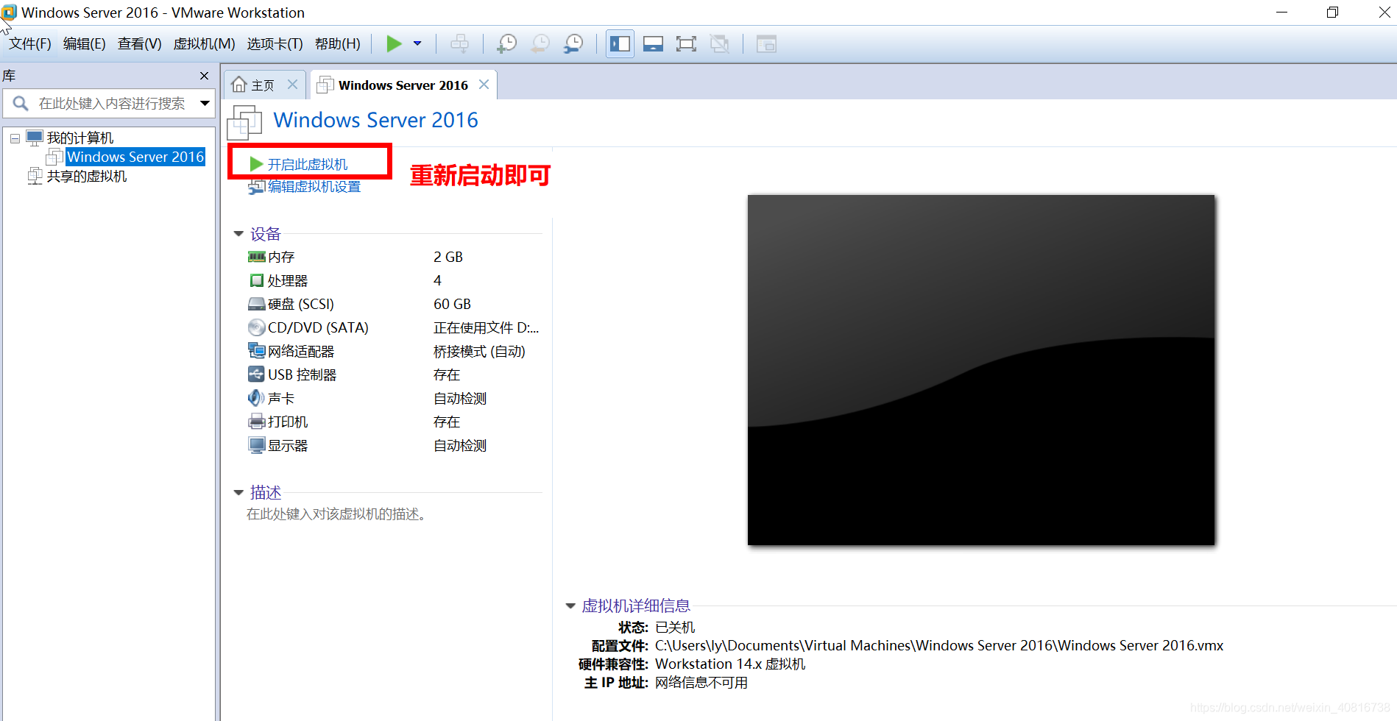Click the 声卡 自动检测 value

460,399
